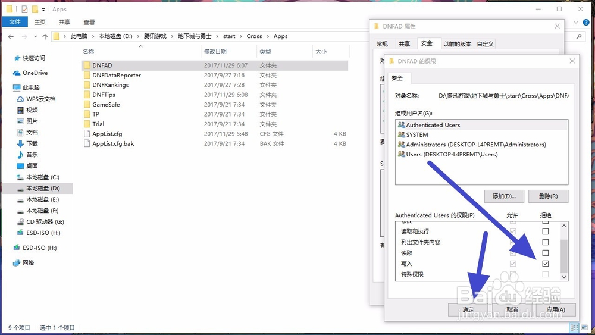The width and height of the screenshot is (595, 335).
Task: Switch to 以前的版本 tab
Action: pos(457,44)
